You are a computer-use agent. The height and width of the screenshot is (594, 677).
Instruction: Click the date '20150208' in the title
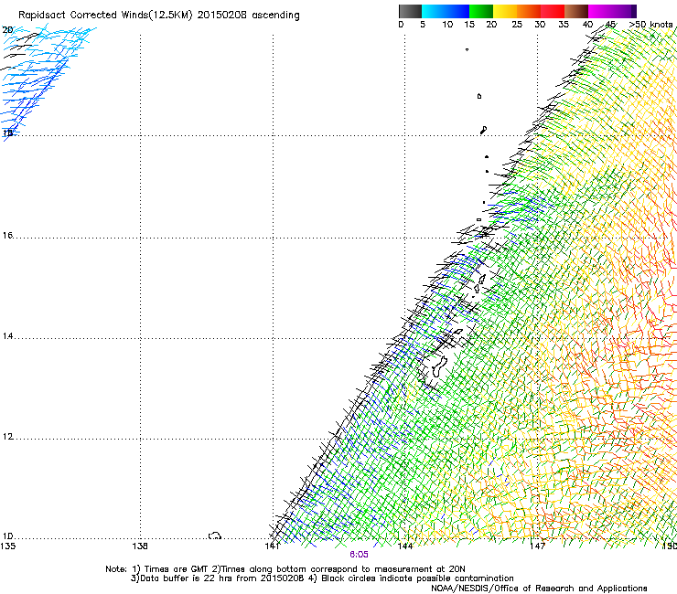(x=222, y=15)
